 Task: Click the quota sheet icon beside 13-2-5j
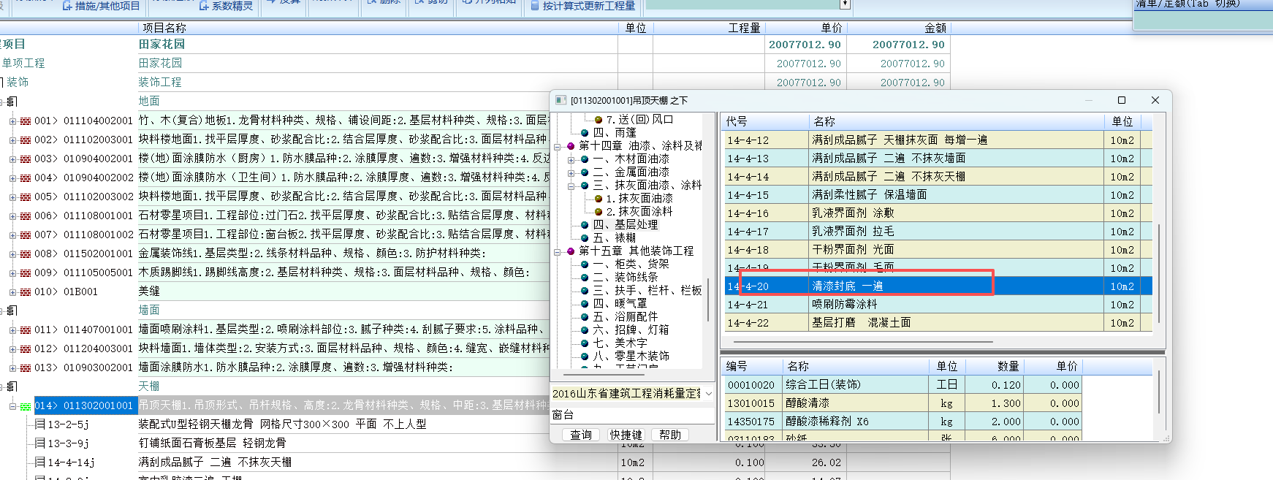tap(40, 424)
